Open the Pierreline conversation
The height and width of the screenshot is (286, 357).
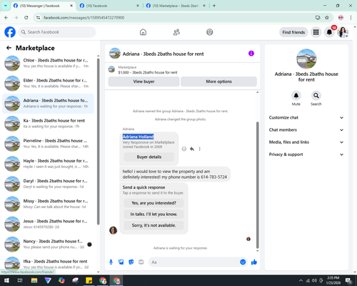48,144
